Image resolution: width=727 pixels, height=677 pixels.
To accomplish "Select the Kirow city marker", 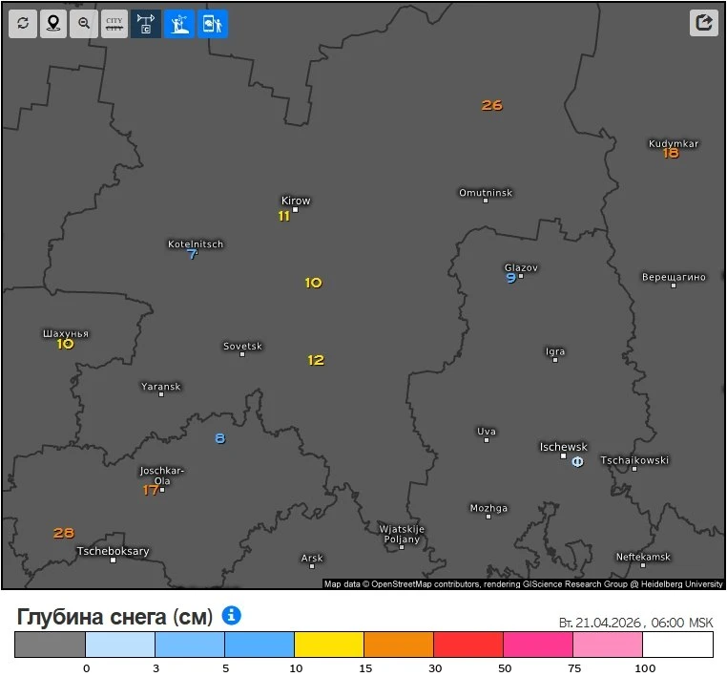I will tap(296, 209).
